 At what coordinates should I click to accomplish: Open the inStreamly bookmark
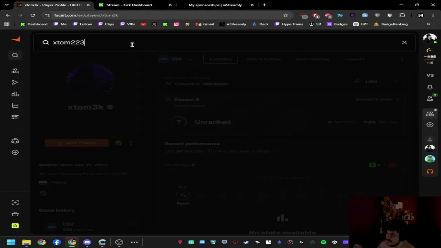pos(233,24)
